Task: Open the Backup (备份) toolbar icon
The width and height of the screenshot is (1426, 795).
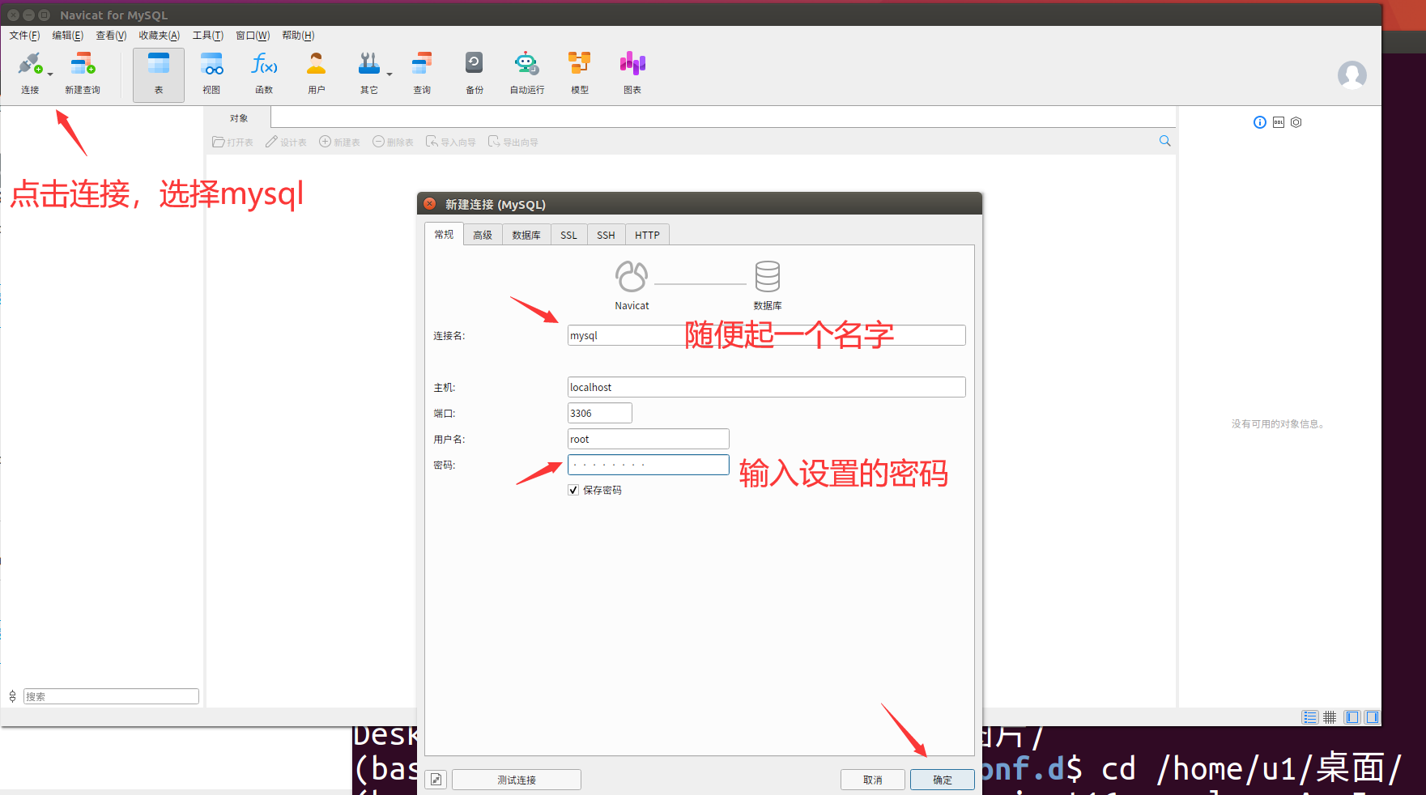Action: coord(475,73)
